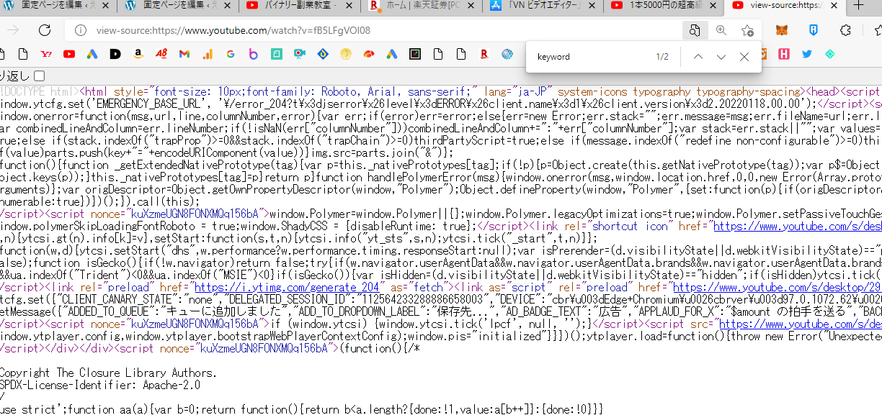Toggle the line wrap checkbox
This screenshot has height=415, width=882.
point(39,76)
